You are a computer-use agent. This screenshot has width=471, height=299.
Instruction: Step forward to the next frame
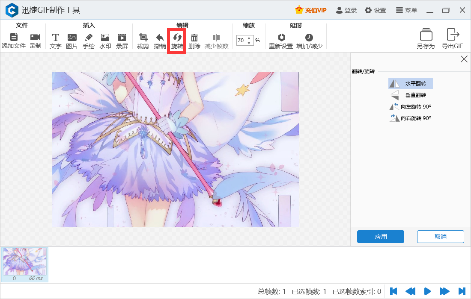click(x=444, y=291)
